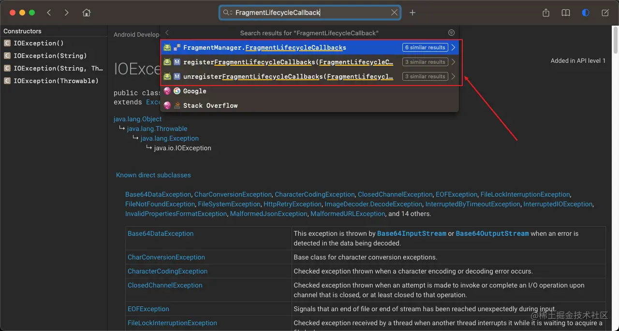Screen dimensions: 619x331
Task: Select registerFragmentLifecycleCallbacks result
Action: point(309,62)
